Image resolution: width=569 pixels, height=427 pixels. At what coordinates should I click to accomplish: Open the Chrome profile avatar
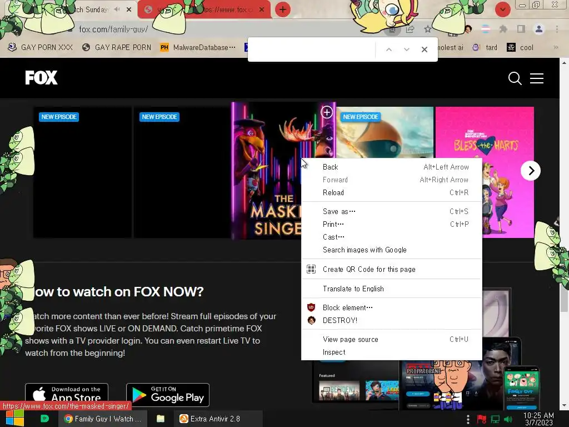tap(539, 29)
